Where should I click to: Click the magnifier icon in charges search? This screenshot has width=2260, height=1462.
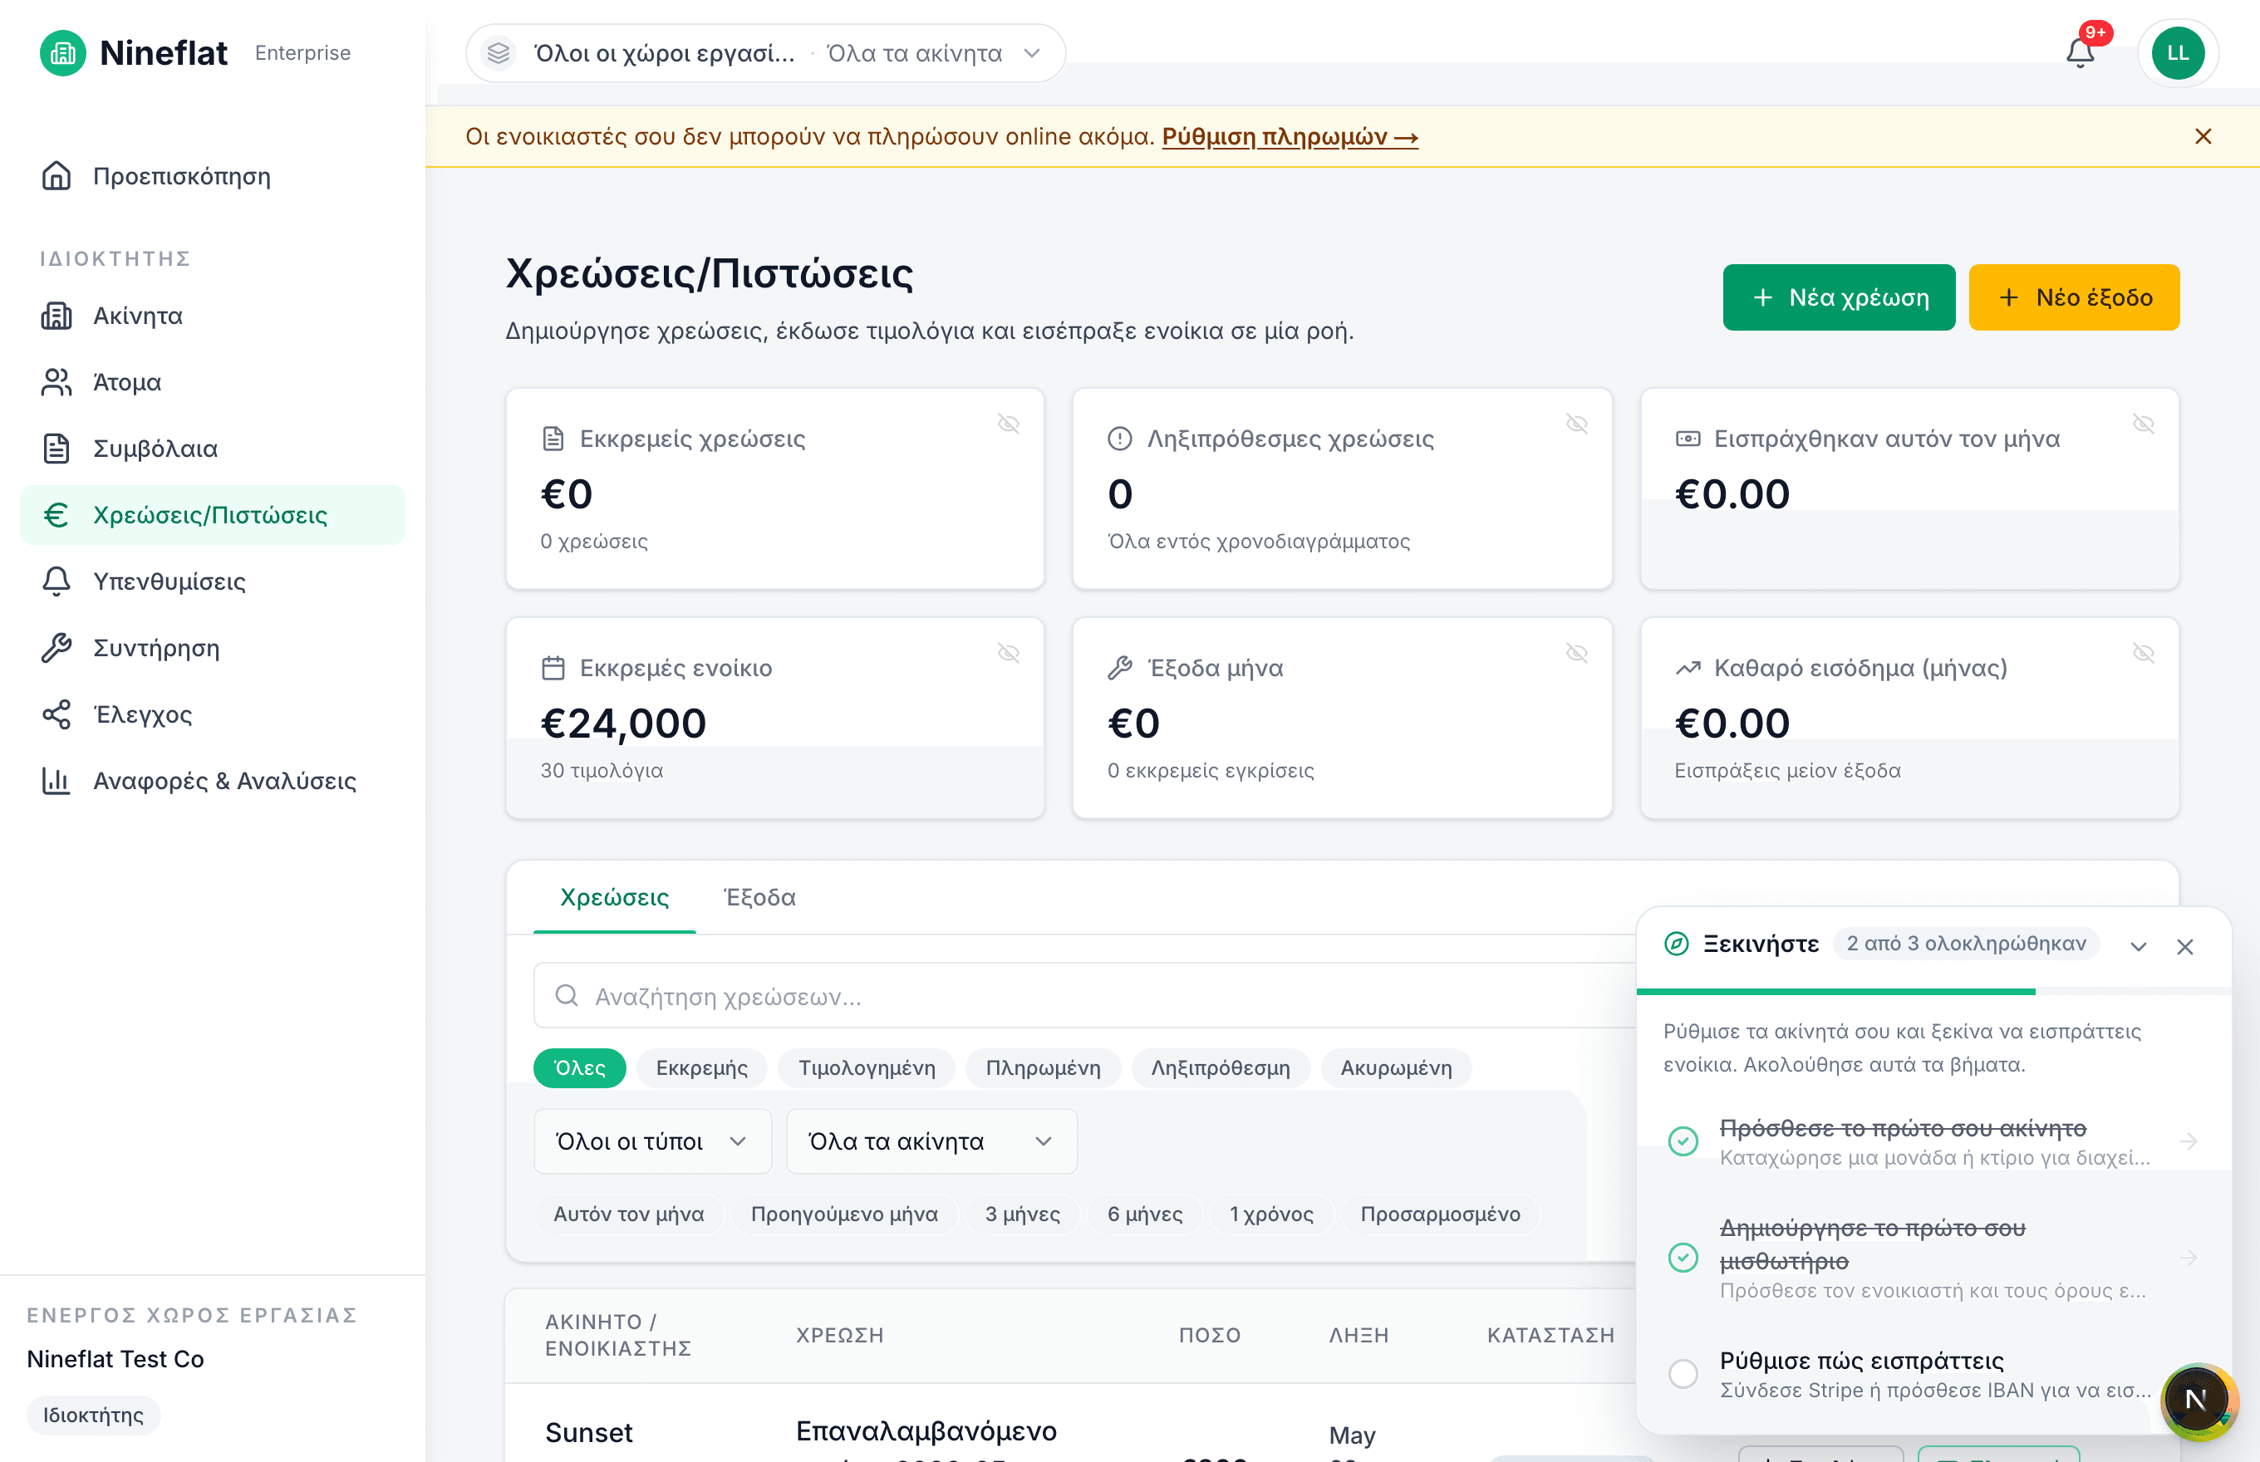(x=567, y=996)
